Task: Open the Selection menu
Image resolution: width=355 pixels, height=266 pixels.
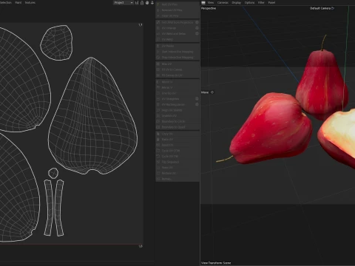Action: (x=6, y=3)
